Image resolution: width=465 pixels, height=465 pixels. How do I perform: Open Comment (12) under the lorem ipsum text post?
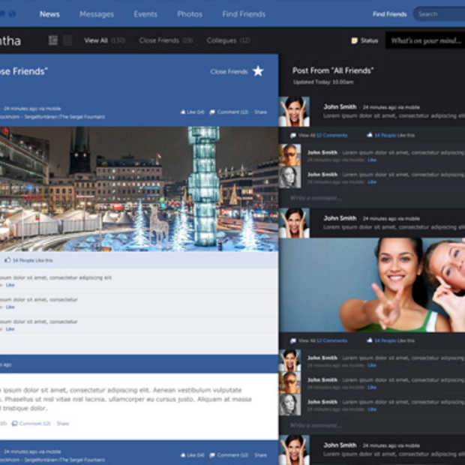pyautogui.click(x=31, y=424)
